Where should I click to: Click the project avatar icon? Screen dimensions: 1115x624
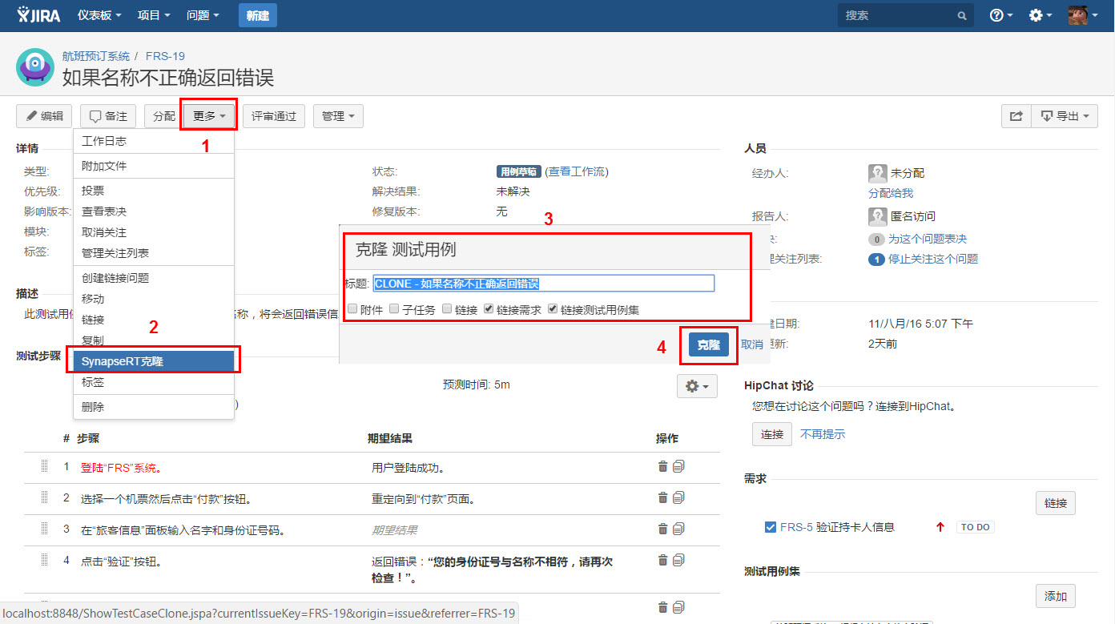pos(35,67)
